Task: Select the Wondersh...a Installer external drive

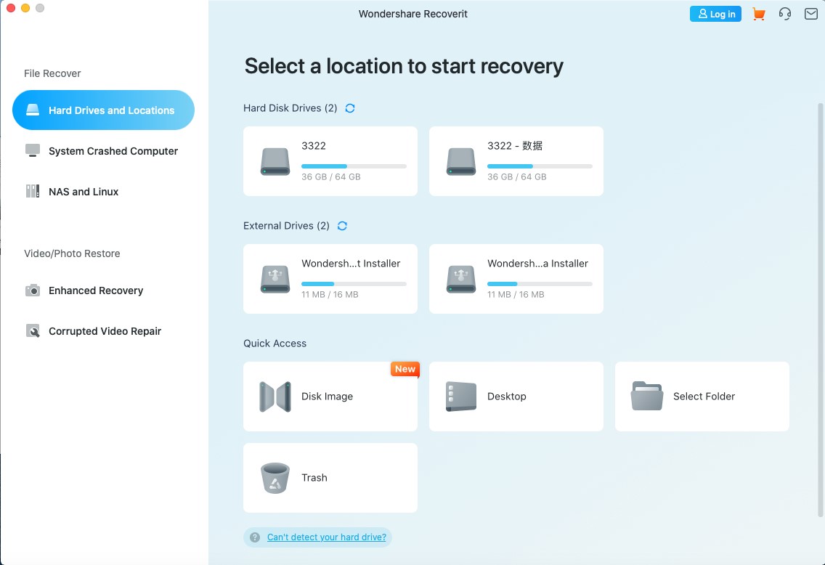Action: (516, 279)
